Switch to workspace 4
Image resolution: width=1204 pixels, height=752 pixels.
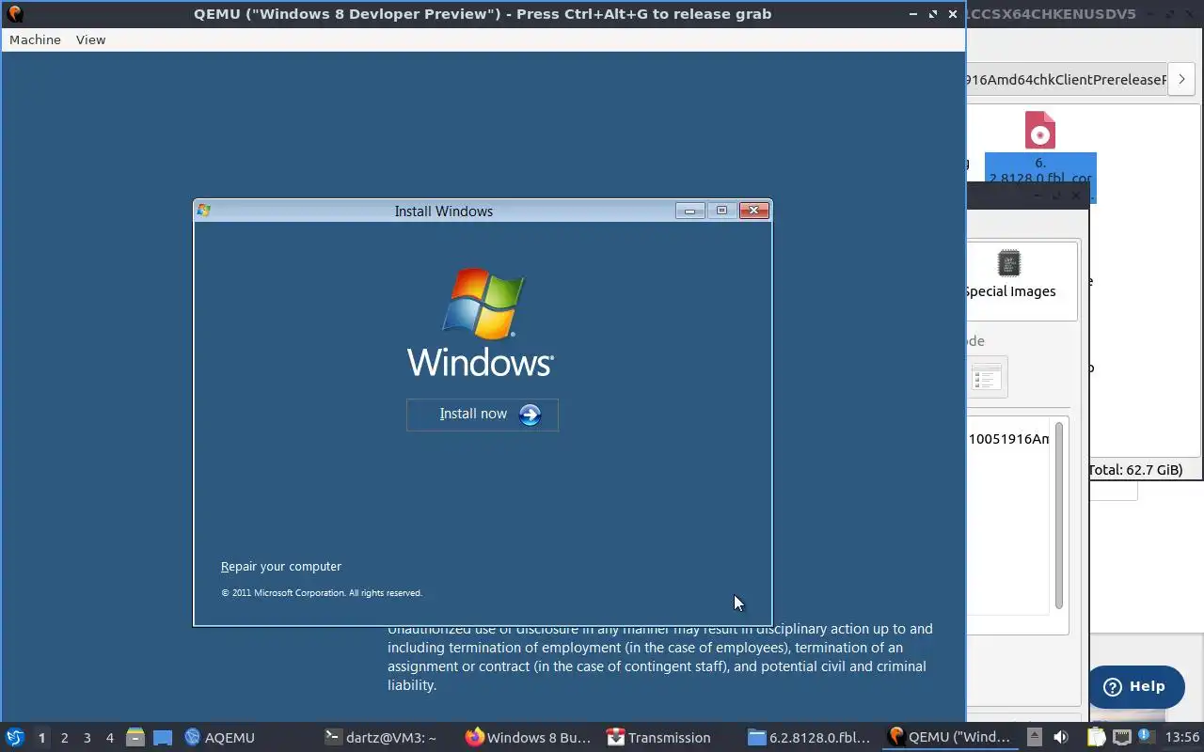click(x=110, y=738)
